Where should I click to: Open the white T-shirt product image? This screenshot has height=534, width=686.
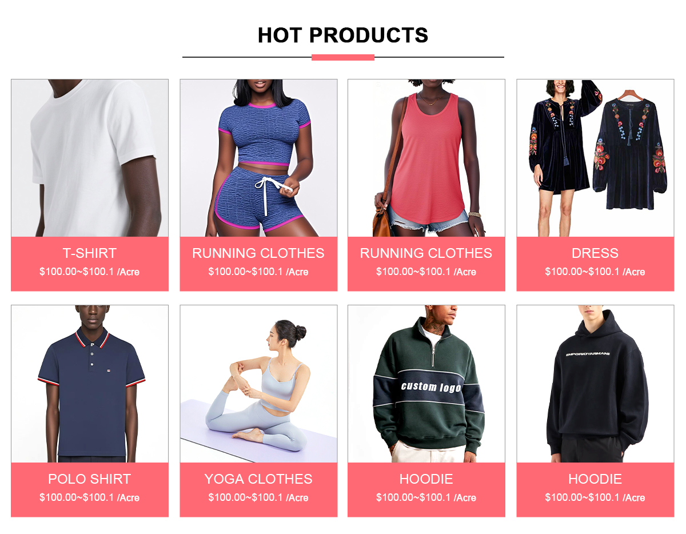(90, 158)
